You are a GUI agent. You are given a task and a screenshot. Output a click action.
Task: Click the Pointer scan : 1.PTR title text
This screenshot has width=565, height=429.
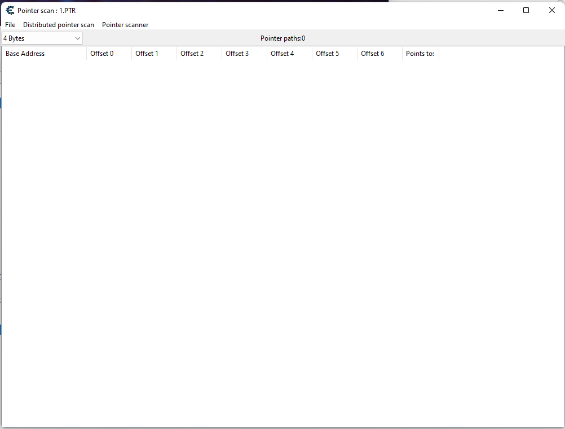tap(46, 11)
